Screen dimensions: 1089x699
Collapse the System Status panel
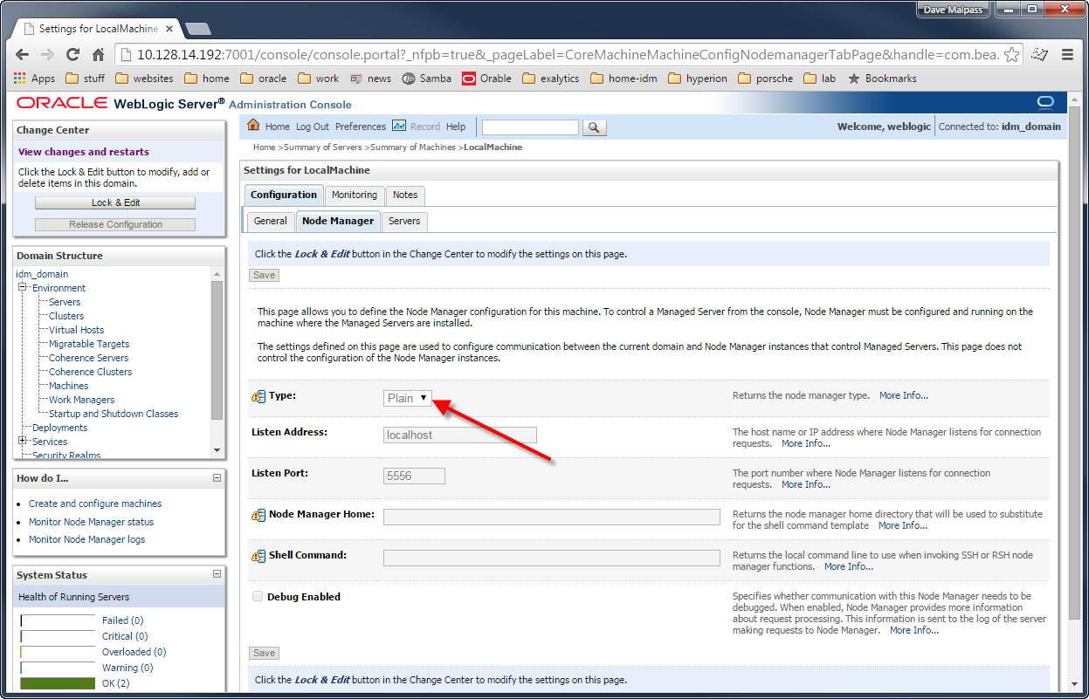coord(217,575)
